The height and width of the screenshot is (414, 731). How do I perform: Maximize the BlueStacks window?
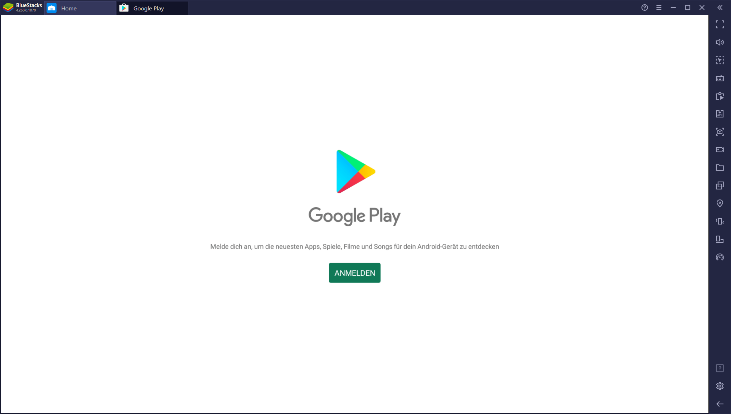tap(687, 8)
